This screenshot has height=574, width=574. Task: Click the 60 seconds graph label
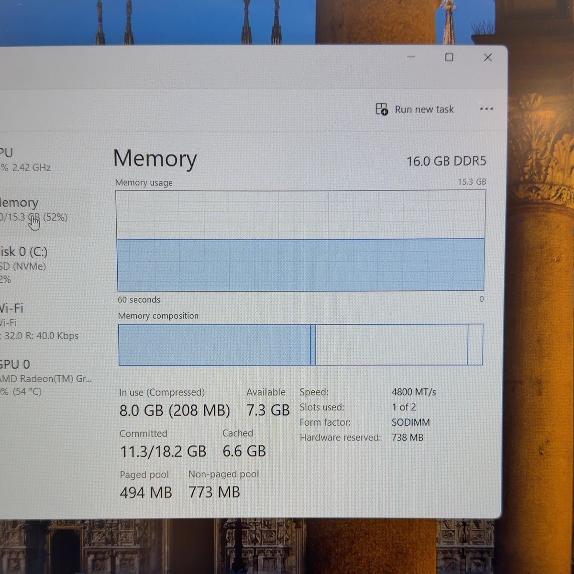pos(139,300)
